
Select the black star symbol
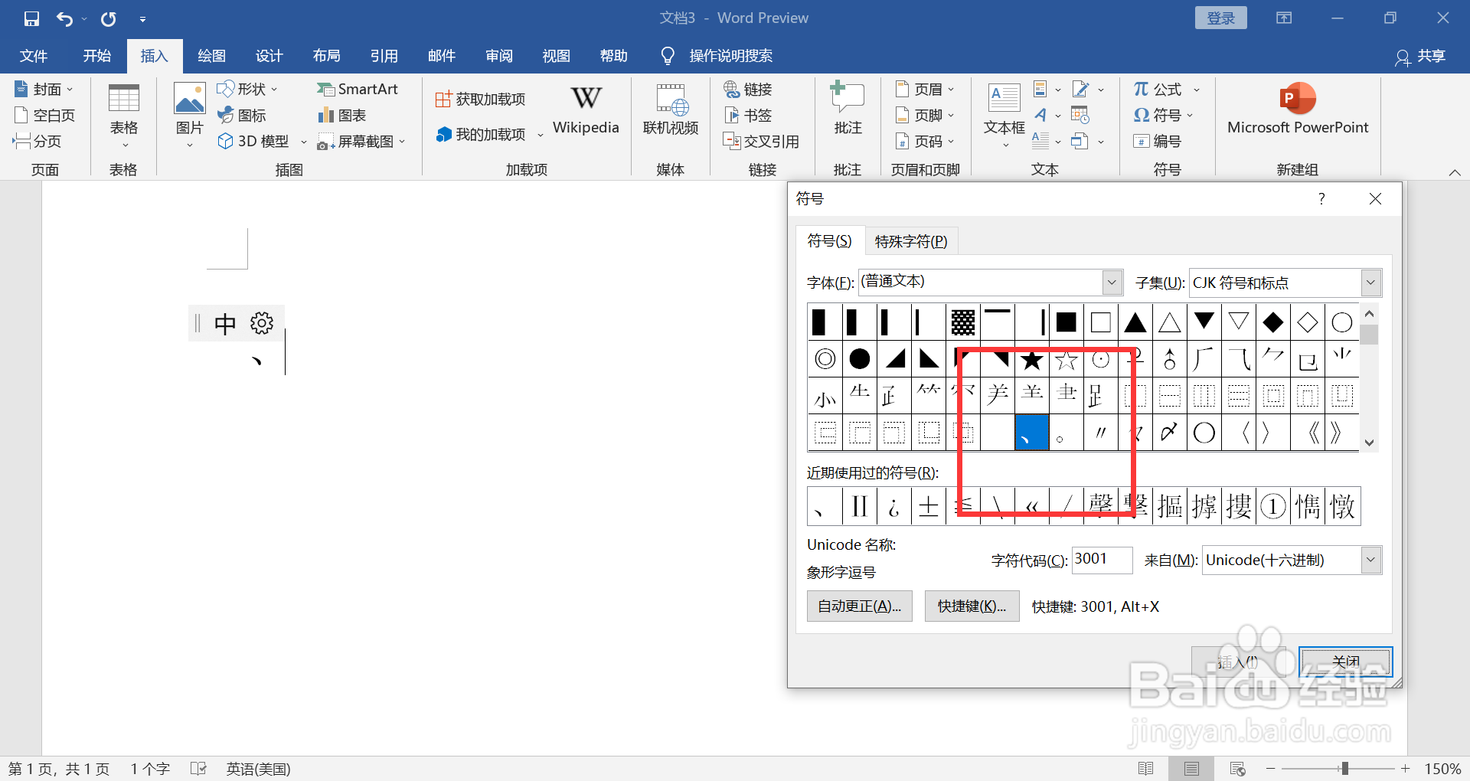pyautogui.click(x=1032, y=359)
